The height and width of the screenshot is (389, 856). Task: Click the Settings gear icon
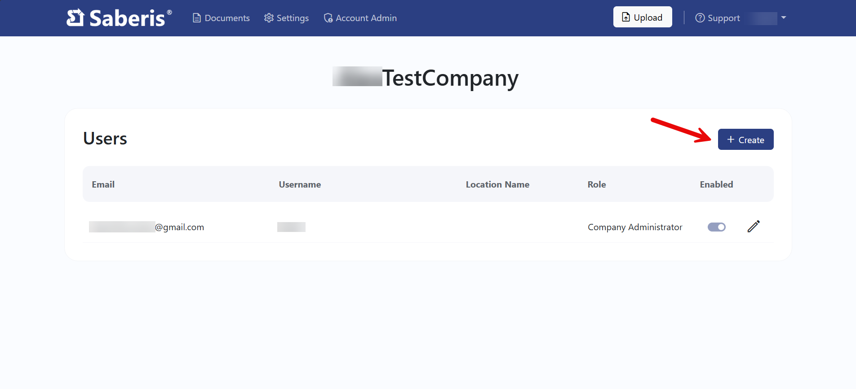[x=269, y=18]
